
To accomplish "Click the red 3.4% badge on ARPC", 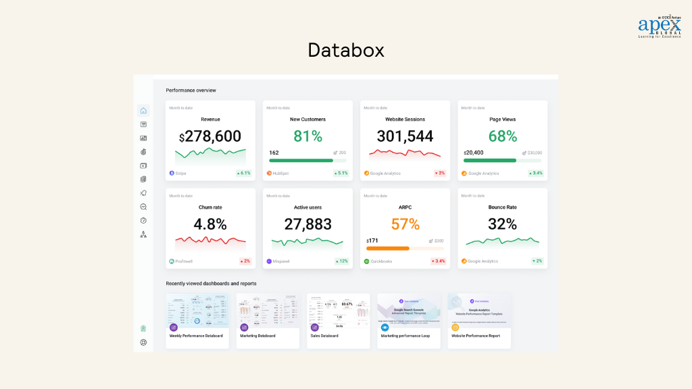I will 439,261.
